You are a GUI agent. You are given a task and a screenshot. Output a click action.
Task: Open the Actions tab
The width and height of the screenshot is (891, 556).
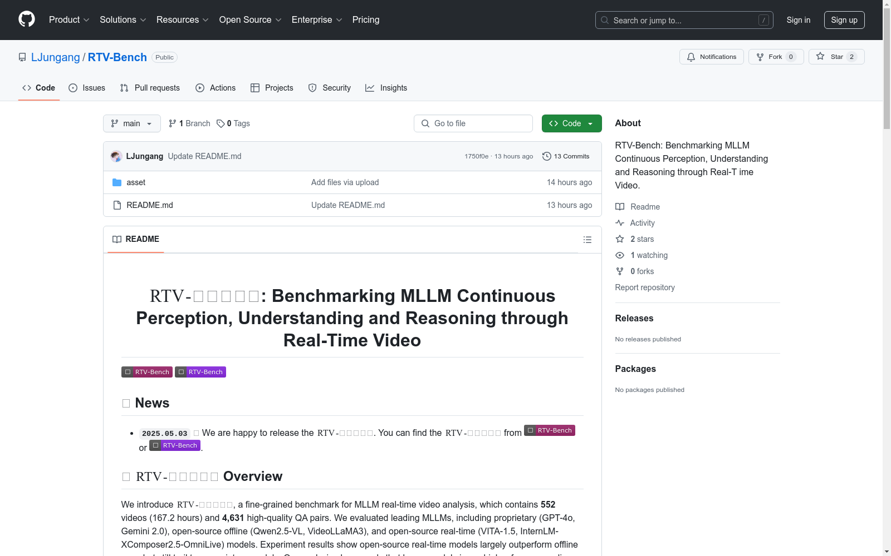coord(216,88)
